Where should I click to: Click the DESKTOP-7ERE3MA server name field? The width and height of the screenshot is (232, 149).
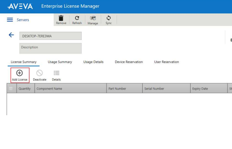pos(50,36)
